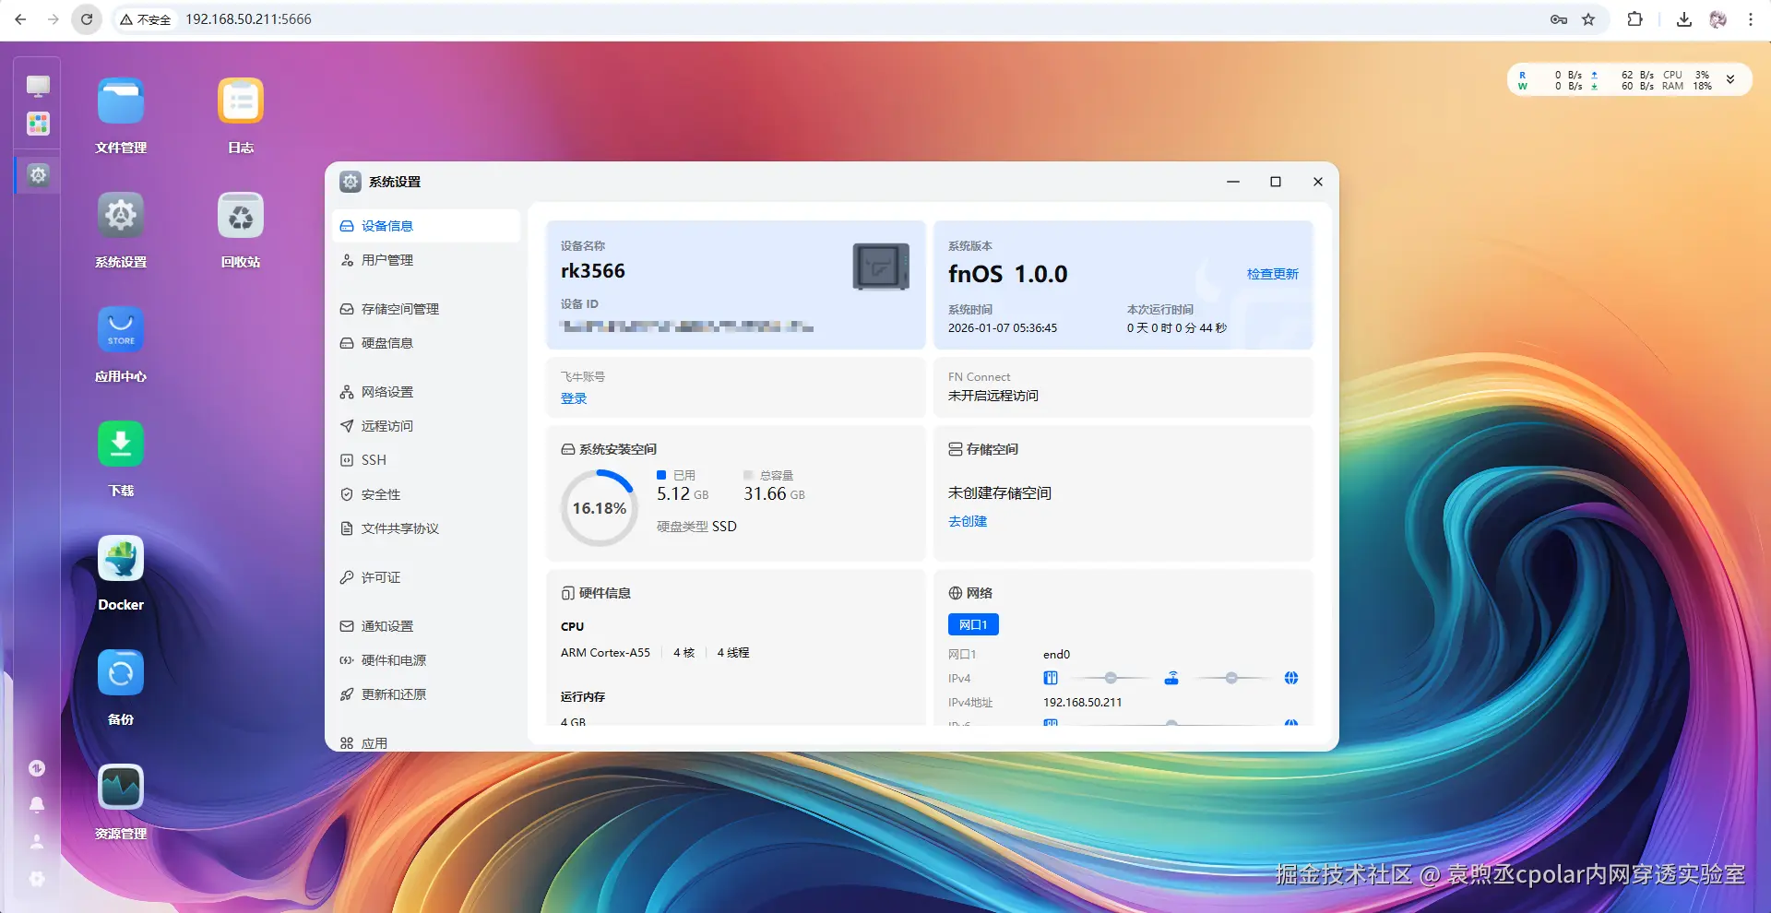Click 登录 under 飞牛账号

point(574,398)
